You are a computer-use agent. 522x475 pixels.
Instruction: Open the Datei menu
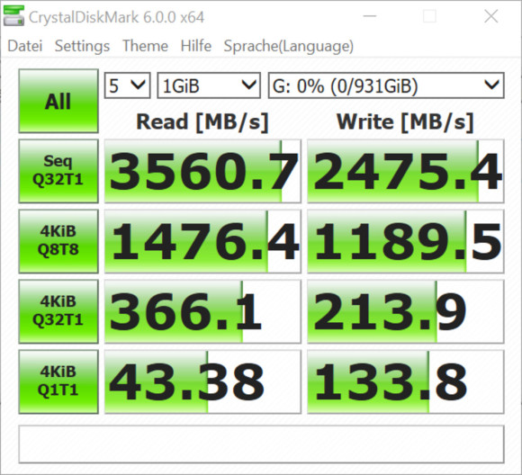[x=25, y=46]
